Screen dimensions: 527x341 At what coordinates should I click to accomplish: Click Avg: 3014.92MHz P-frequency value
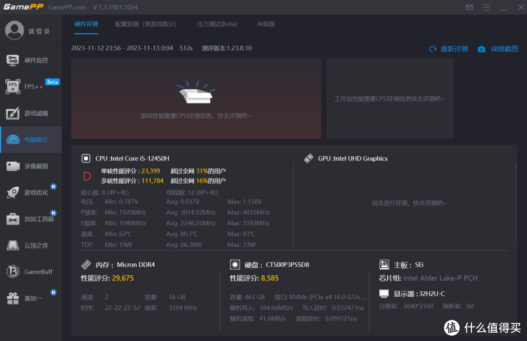click(x=191, y=212)
